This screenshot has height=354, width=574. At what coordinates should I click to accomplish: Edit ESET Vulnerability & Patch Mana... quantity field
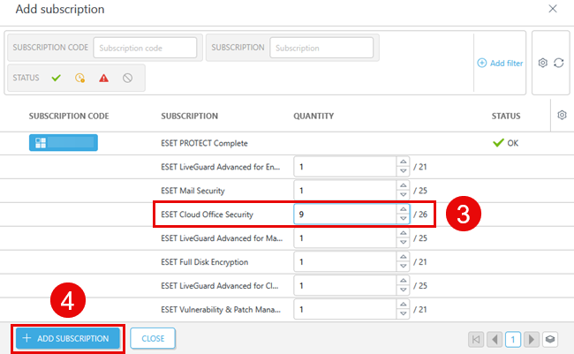coord(344,309)
